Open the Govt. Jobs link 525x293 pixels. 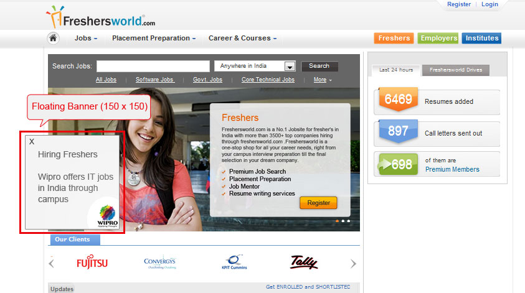(207, 80)
